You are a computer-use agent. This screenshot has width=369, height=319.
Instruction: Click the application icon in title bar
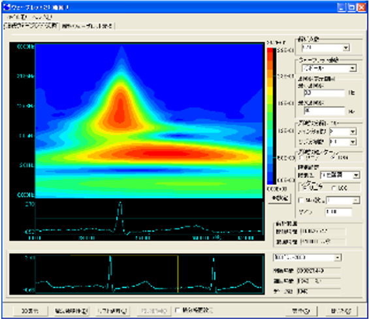(x=7, y=7)
